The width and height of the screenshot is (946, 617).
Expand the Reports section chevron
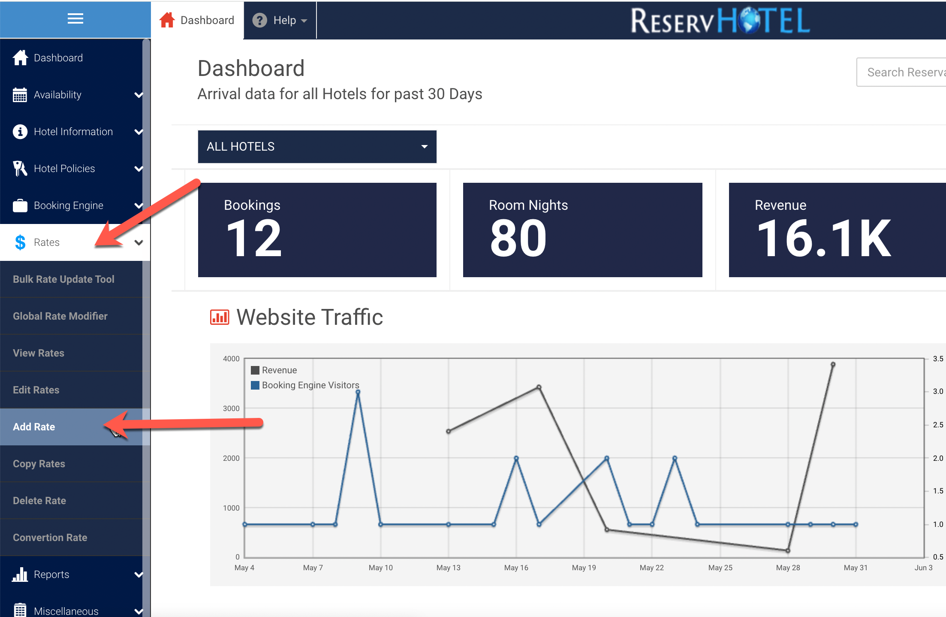[x=138, y=575]
